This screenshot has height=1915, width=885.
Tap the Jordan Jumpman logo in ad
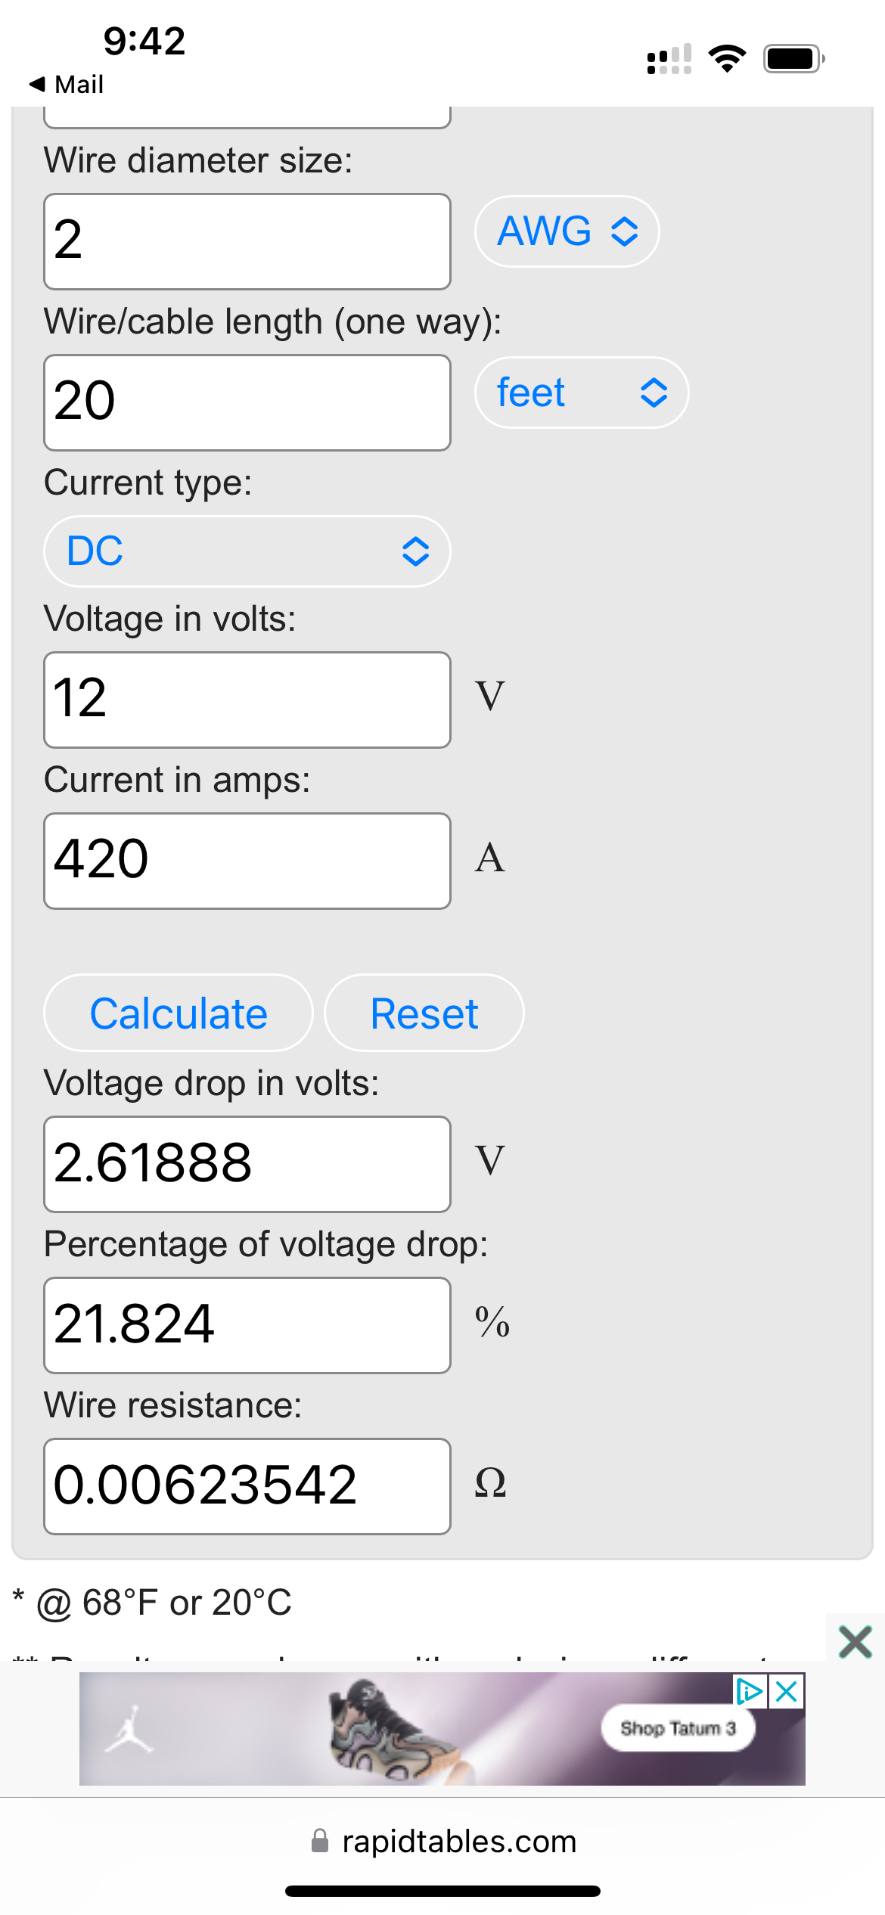pos(129,1728)
